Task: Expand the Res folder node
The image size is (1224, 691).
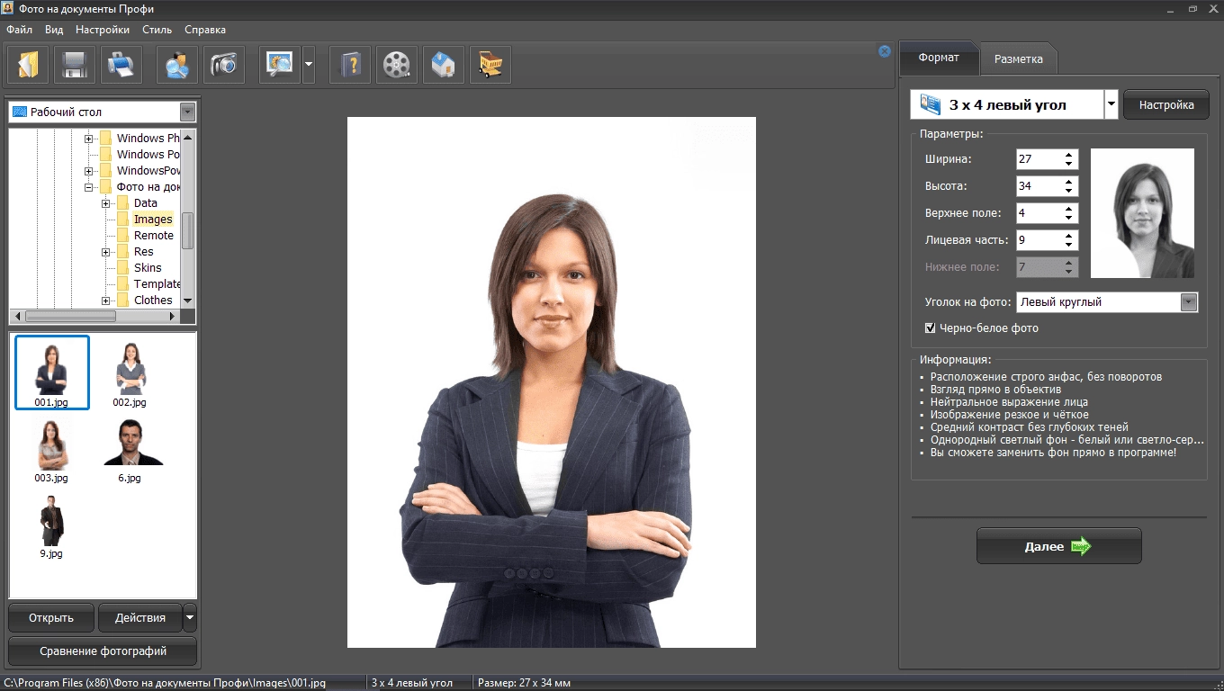Action: point(106,252)
